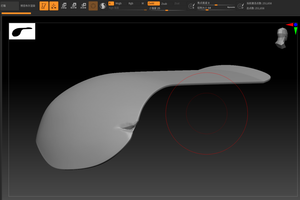The image size is (300, 200).
Task: Click the brush D dynamic-size icon
Action: pos(241,6)
